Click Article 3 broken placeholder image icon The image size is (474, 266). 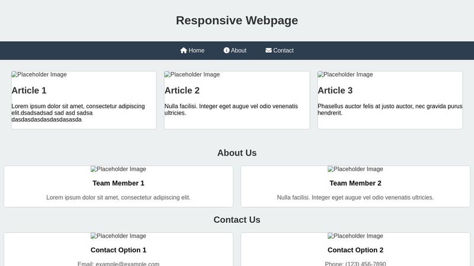tap(321, 74)
